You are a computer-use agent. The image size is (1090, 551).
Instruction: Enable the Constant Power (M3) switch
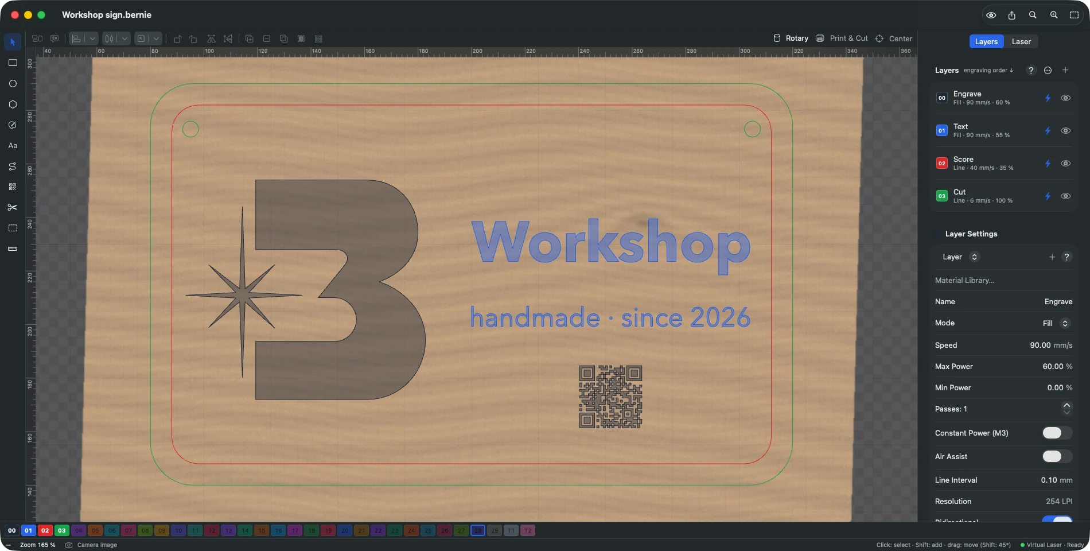coord(1057,433)
